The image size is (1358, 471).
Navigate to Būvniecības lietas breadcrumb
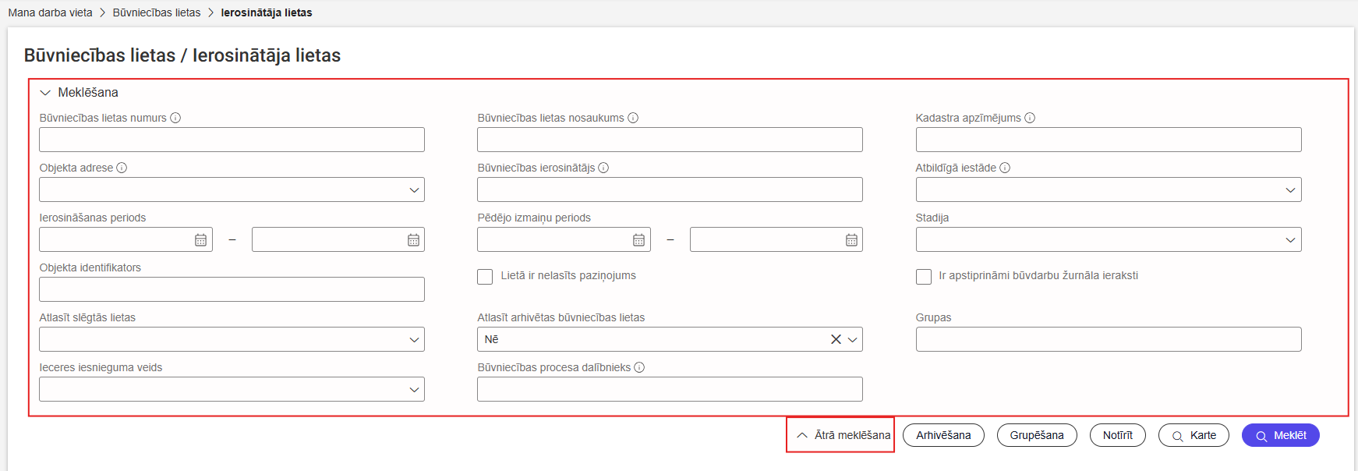pyautogui.click(x=156, y=12)
